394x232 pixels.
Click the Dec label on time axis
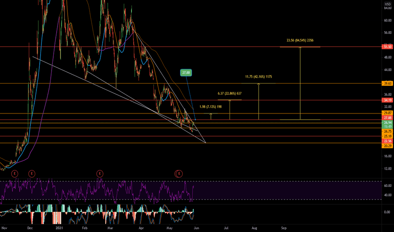pyautogui.click(x=30, y=228)
